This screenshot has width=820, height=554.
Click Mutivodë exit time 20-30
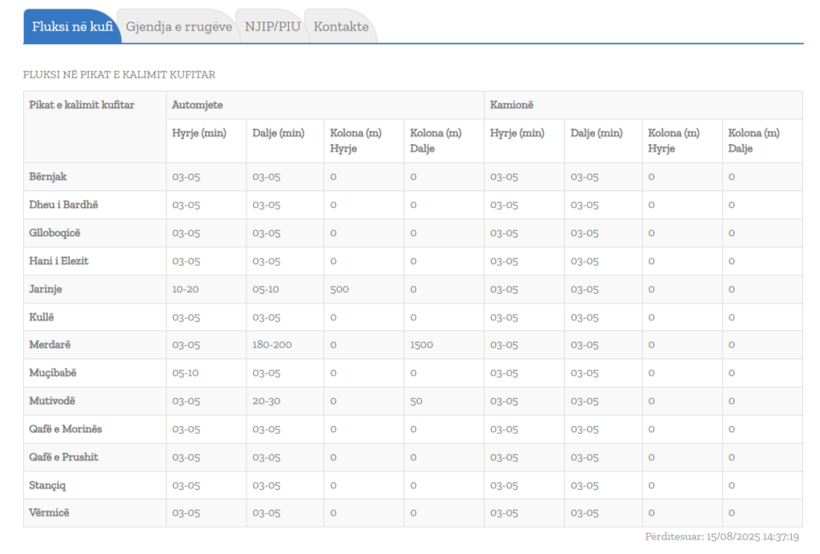click(266, 401)
